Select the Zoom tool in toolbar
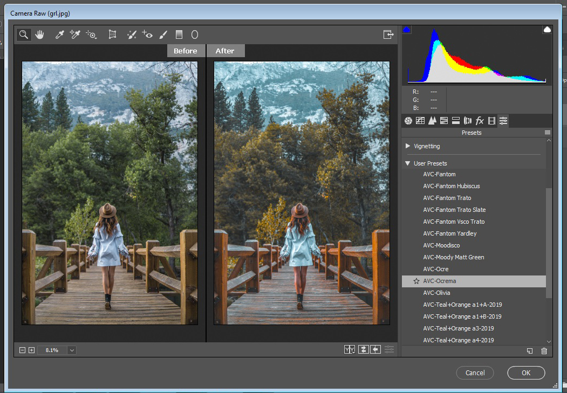 [24, 35]
